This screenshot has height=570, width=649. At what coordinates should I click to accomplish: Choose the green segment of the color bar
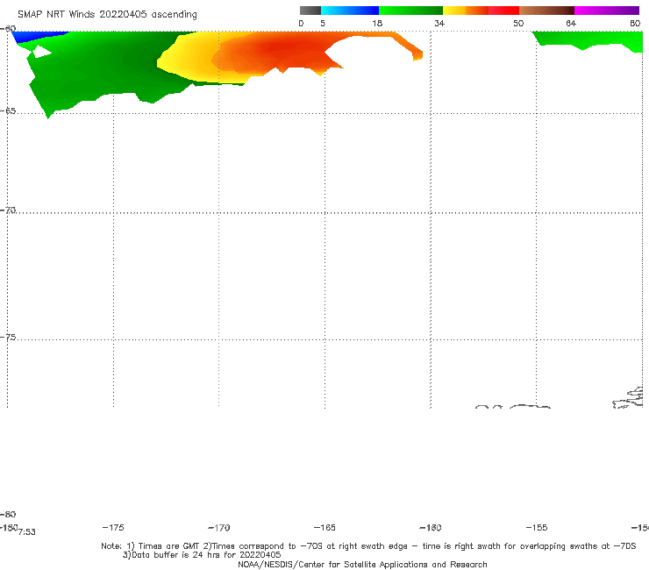[410, 11]
